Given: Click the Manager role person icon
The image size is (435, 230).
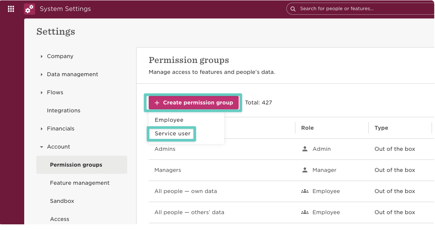Looking at the screenshot, I should 305,170.
